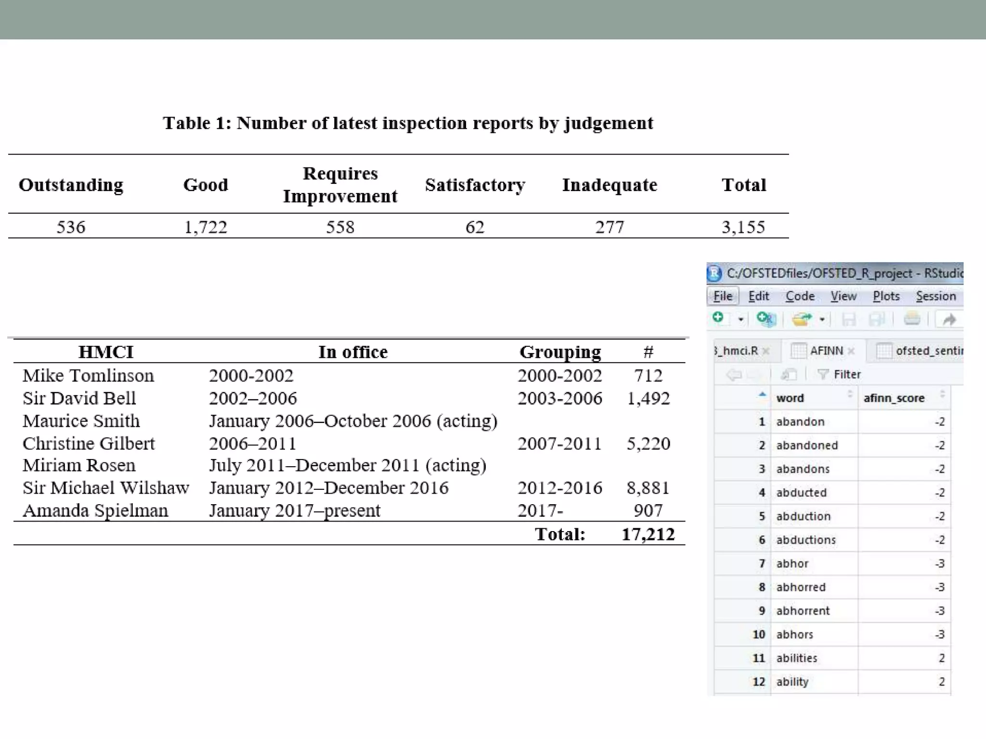Open the File menu

[723, 296]
